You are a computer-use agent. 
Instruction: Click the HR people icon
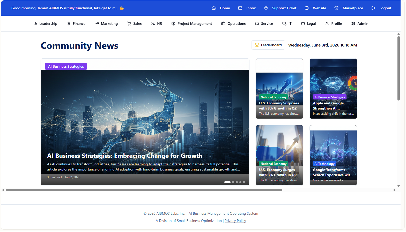153,24
